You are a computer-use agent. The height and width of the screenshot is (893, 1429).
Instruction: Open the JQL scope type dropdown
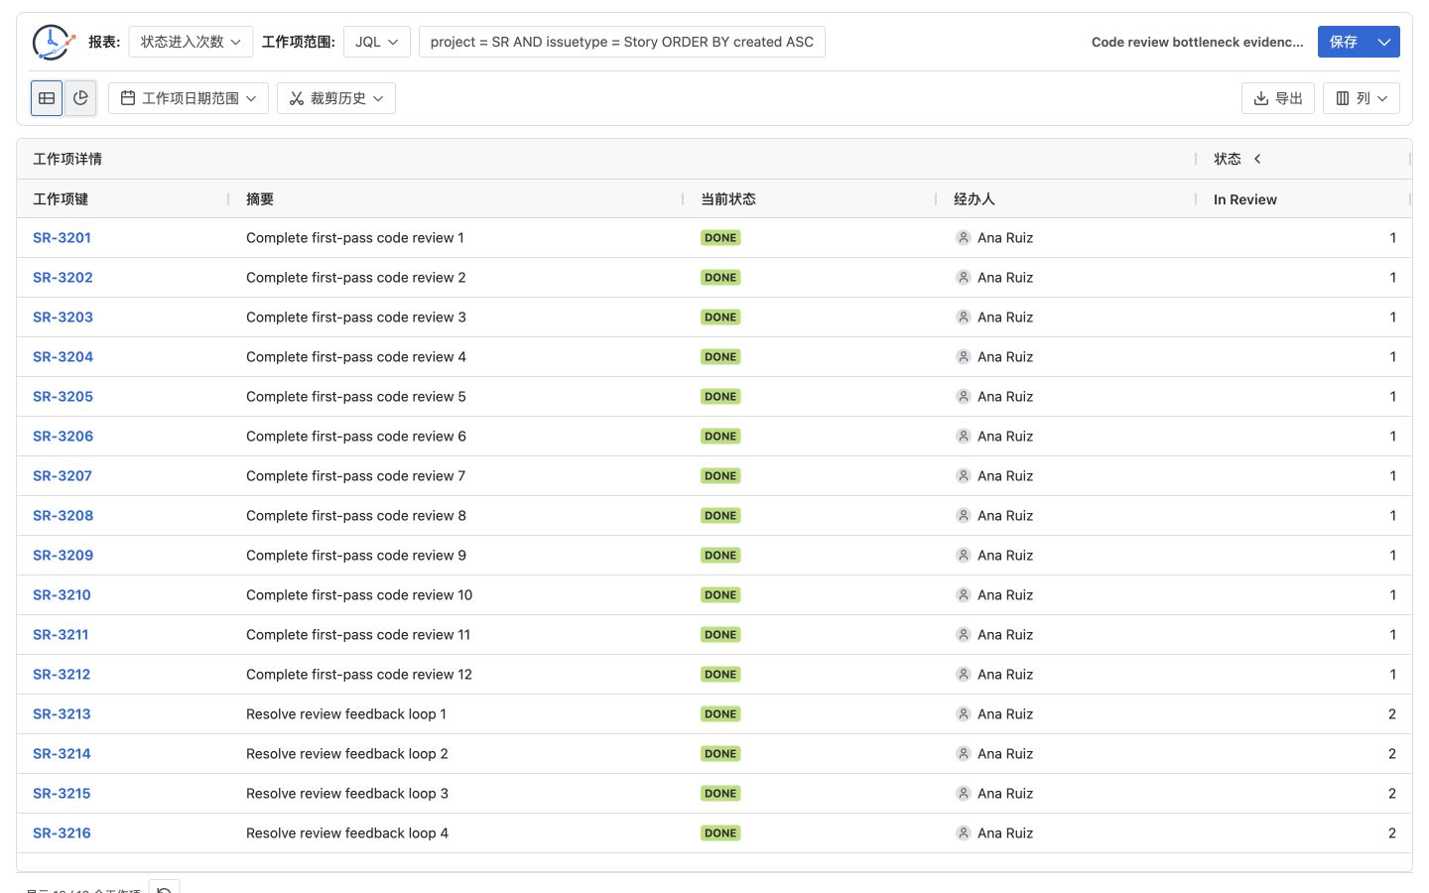[x=377, y=42]
